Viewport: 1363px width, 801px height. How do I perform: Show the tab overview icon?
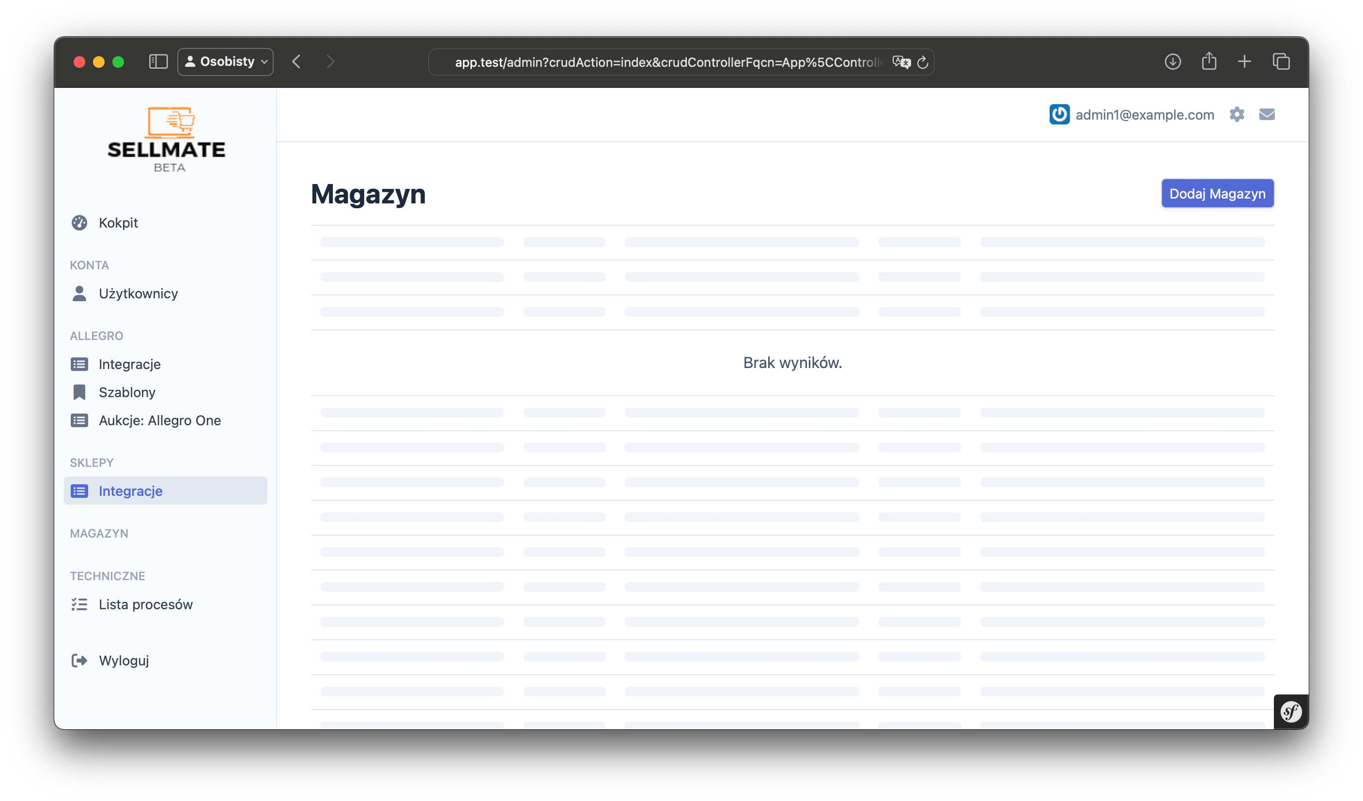[1281, 62]
